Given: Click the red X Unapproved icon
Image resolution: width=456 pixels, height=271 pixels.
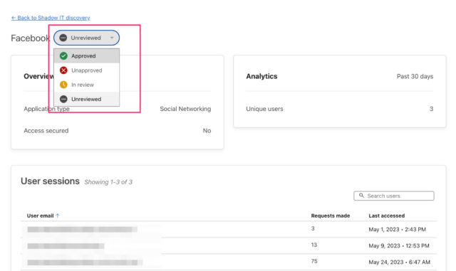Looking at the screenshot, I should (63, 70).
